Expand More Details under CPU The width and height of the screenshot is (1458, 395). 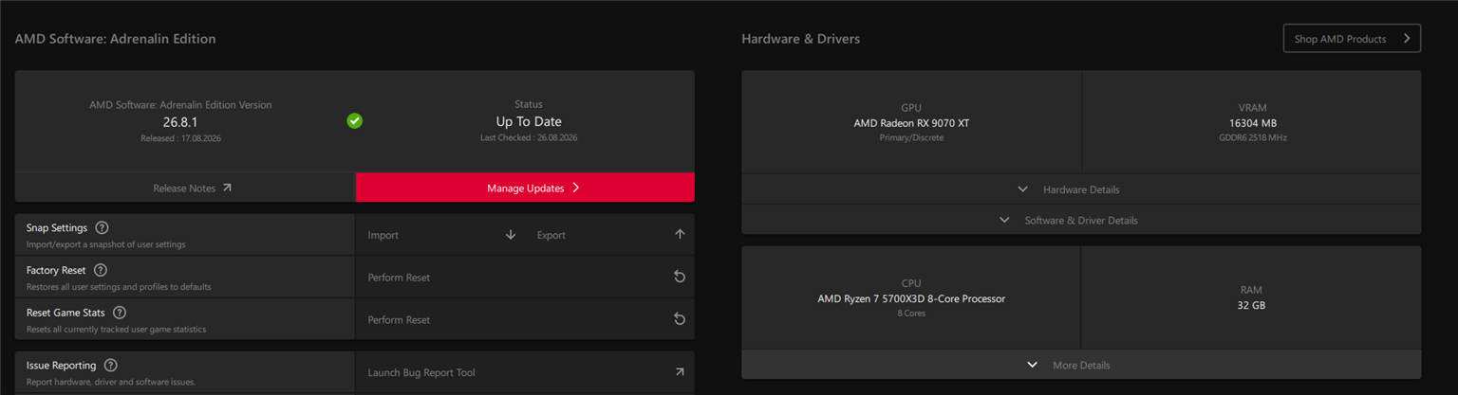(1081, 365)
